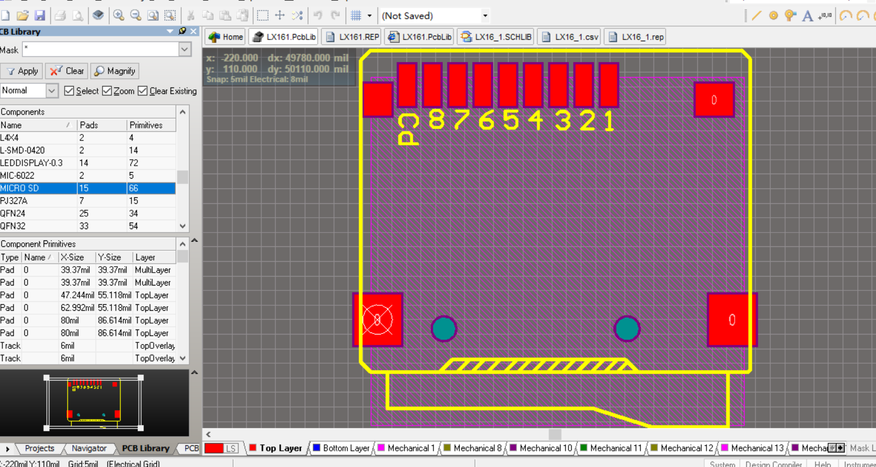Click Mechanical 11 green color swatch
Image resolution: width=876 pixels, height=467 pixels.
(584, 448)
